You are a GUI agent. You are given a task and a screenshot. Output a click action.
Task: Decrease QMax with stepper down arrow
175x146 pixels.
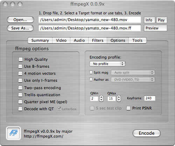tap(119, 100)
